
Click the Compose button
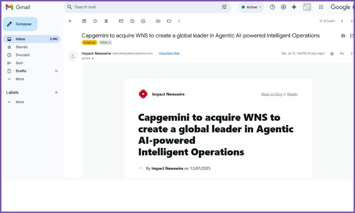20,24
